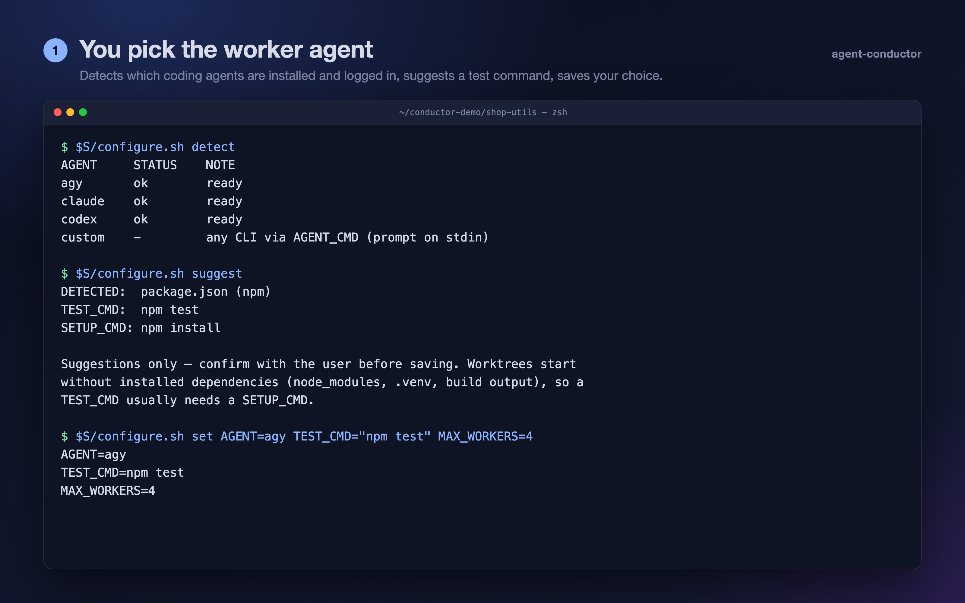This screenshot has height=603, width=965.
Task: Click 'package.json (npm)' value
Action: point(206,292)
